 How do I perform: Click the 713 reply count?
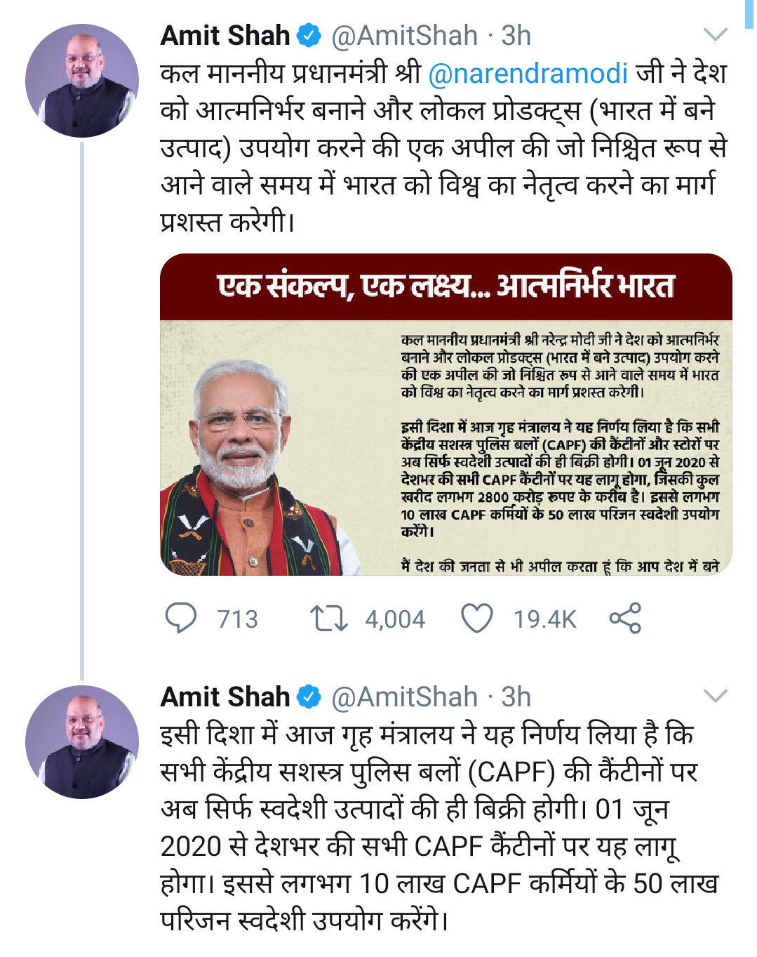point(238,619)
